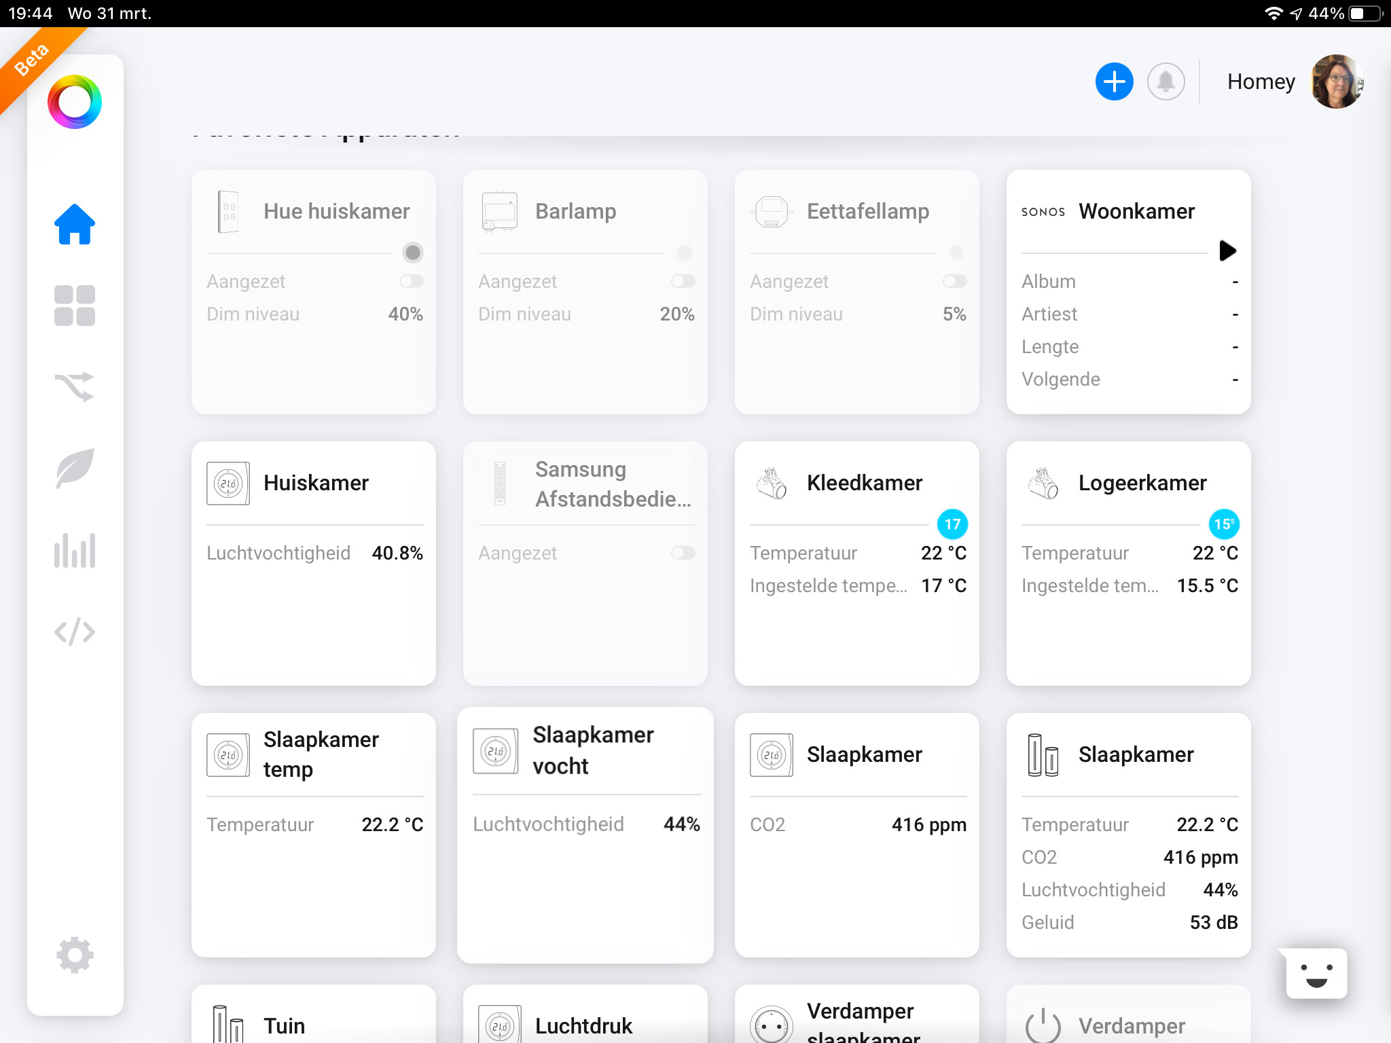Image resolution: width=1391 pixels, height=1043 pixels.
Task: Toggle Aangezet switch on Eettafellamp
Action: (955, 281)
